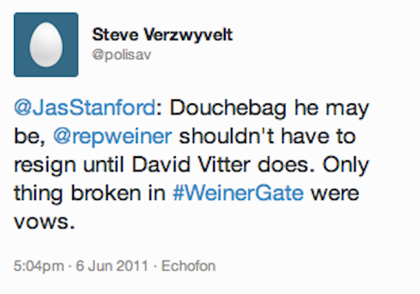The height and width of the screenshot is (294, 420).
Task: Click the first name Steve
Action: coord(115,34)
